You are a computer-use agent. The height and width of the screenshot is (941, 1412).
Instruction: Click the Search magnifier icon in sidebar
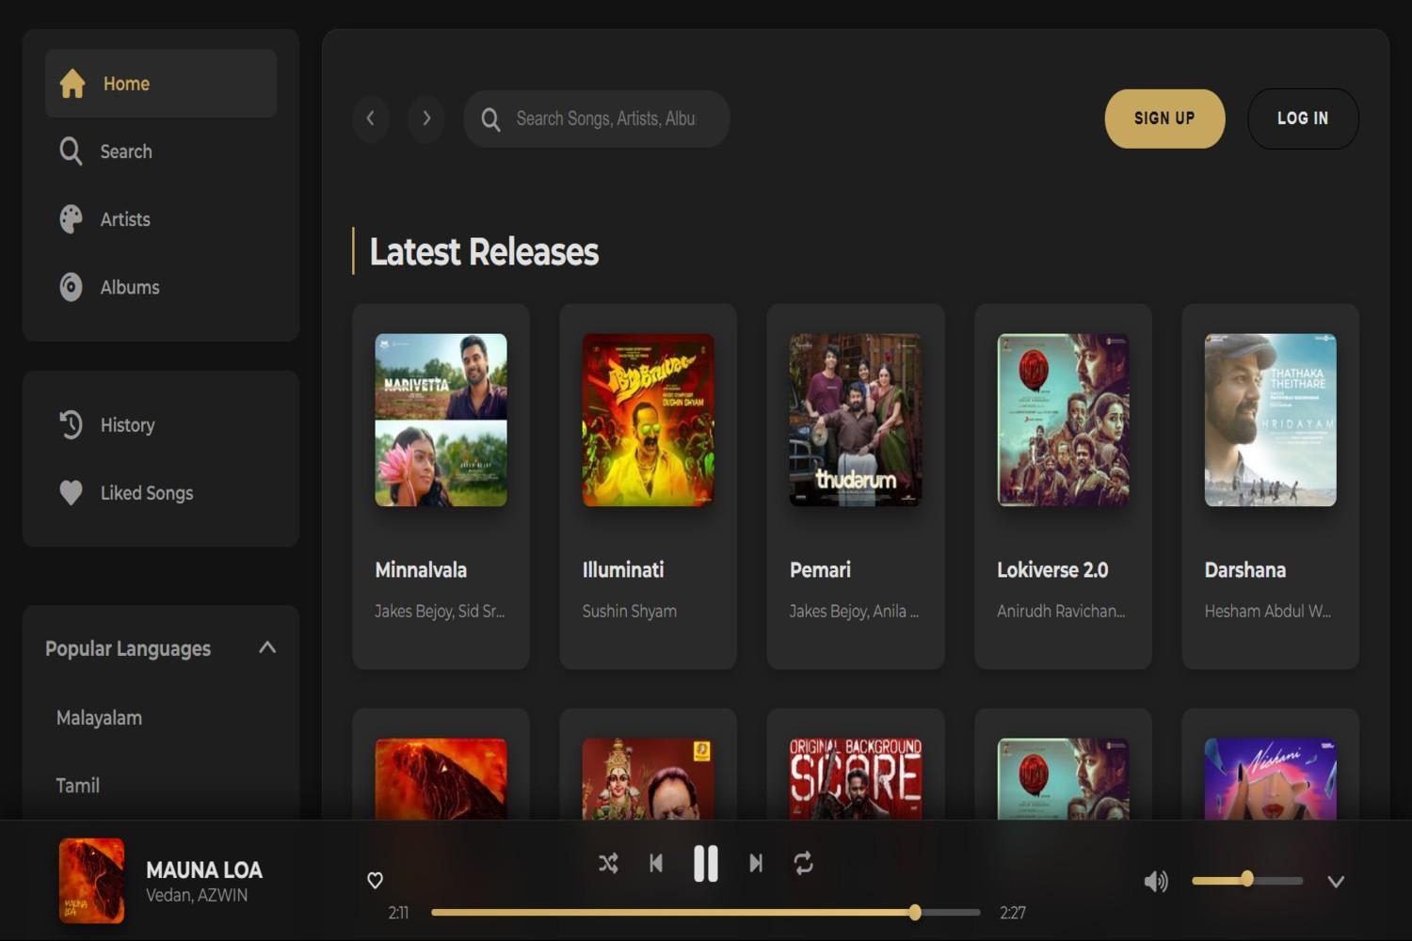click(x=71, y=152)
